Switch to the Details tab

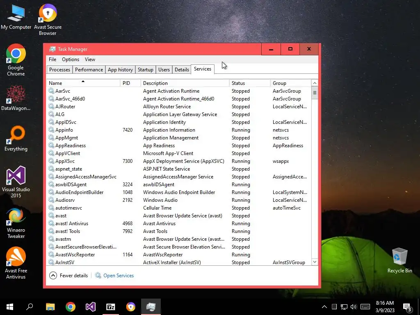pyautogui.click(x=182, y=70)
